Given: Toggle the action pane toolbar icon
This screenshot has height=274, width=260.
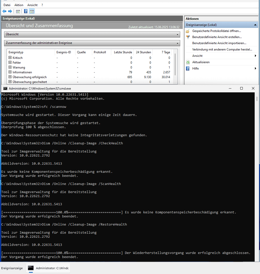Looking at the screenshot, I should (x=32, y=11).
